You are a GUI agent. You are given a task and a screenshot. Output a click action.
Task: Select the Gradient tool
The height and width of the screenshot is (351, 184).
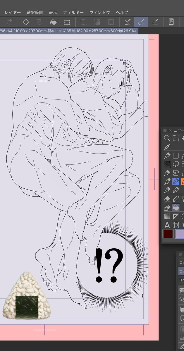pos(167,217)
